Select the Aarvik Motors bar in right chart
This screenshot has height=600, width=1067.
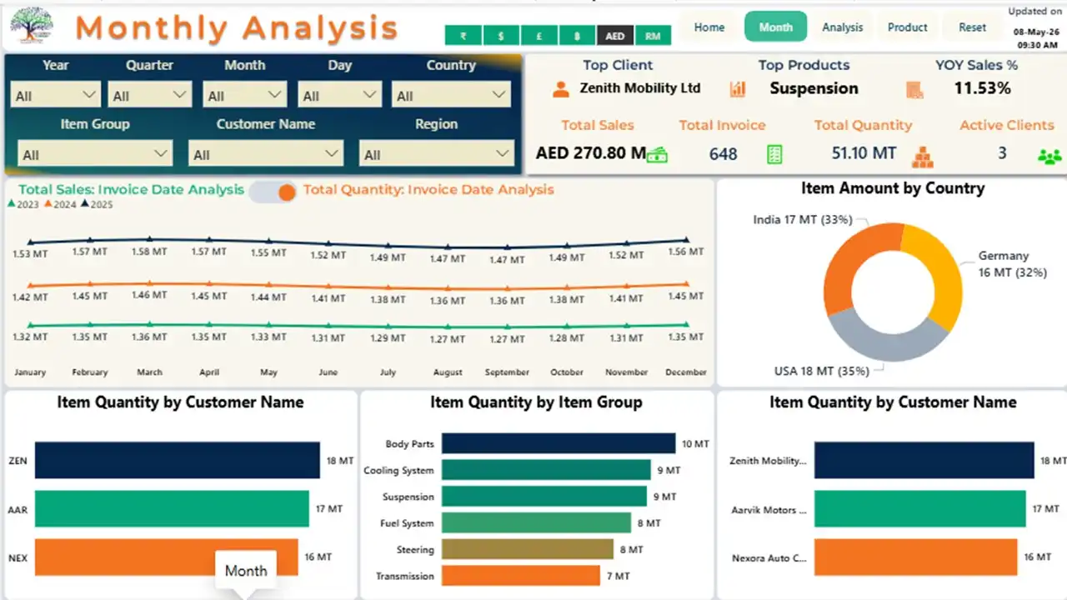(920, 508)
